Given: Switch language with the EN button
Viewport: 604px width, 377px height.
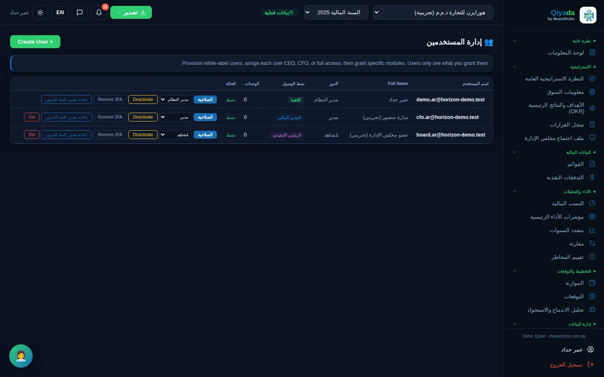Looking at the screenshot, I should 60,13.
